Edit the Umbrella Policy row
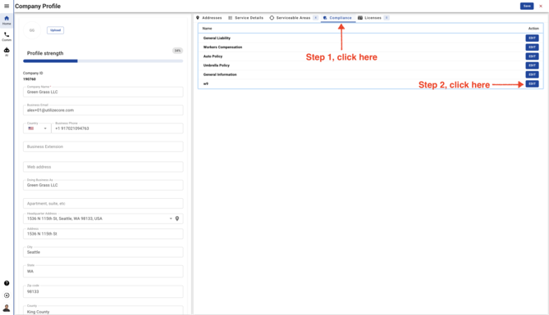The width and height of the screenshot is (549, 315). click(532, 65)
